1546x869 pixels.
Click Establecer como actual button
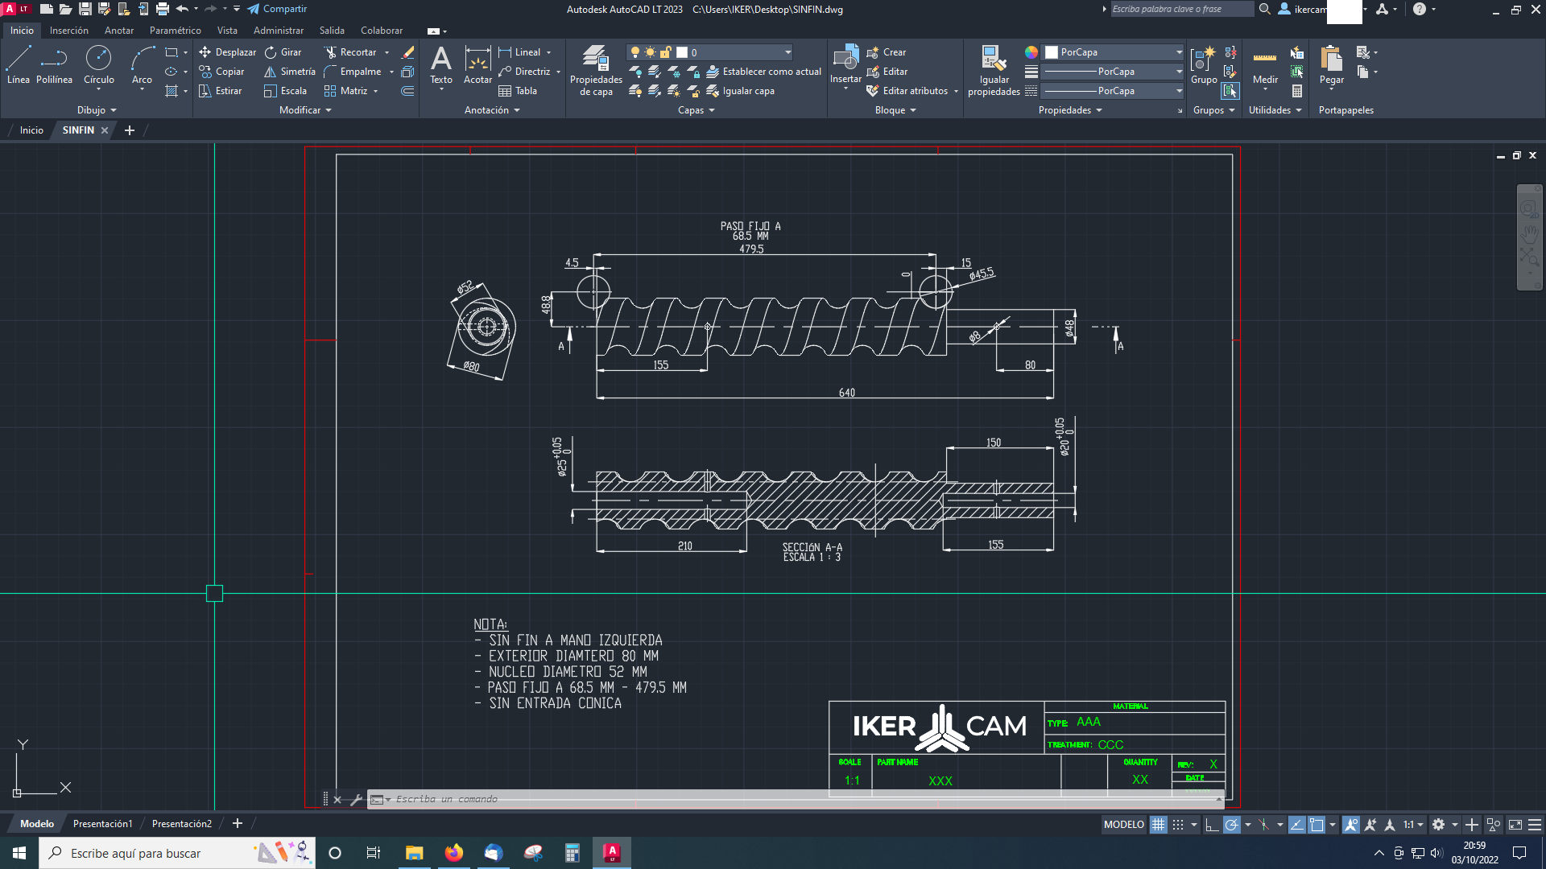[762, 71]
